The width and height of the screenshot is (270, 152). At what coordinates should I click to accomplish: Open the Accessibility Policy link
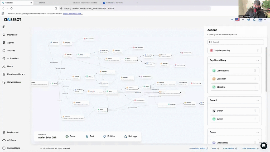click(x=198, y=148)
